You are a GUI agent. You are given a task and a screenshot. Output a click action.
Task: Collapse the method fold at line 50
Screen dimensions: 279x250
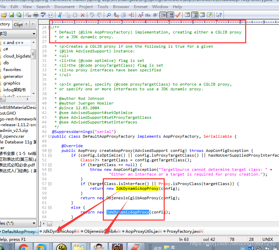pos(50,151)
